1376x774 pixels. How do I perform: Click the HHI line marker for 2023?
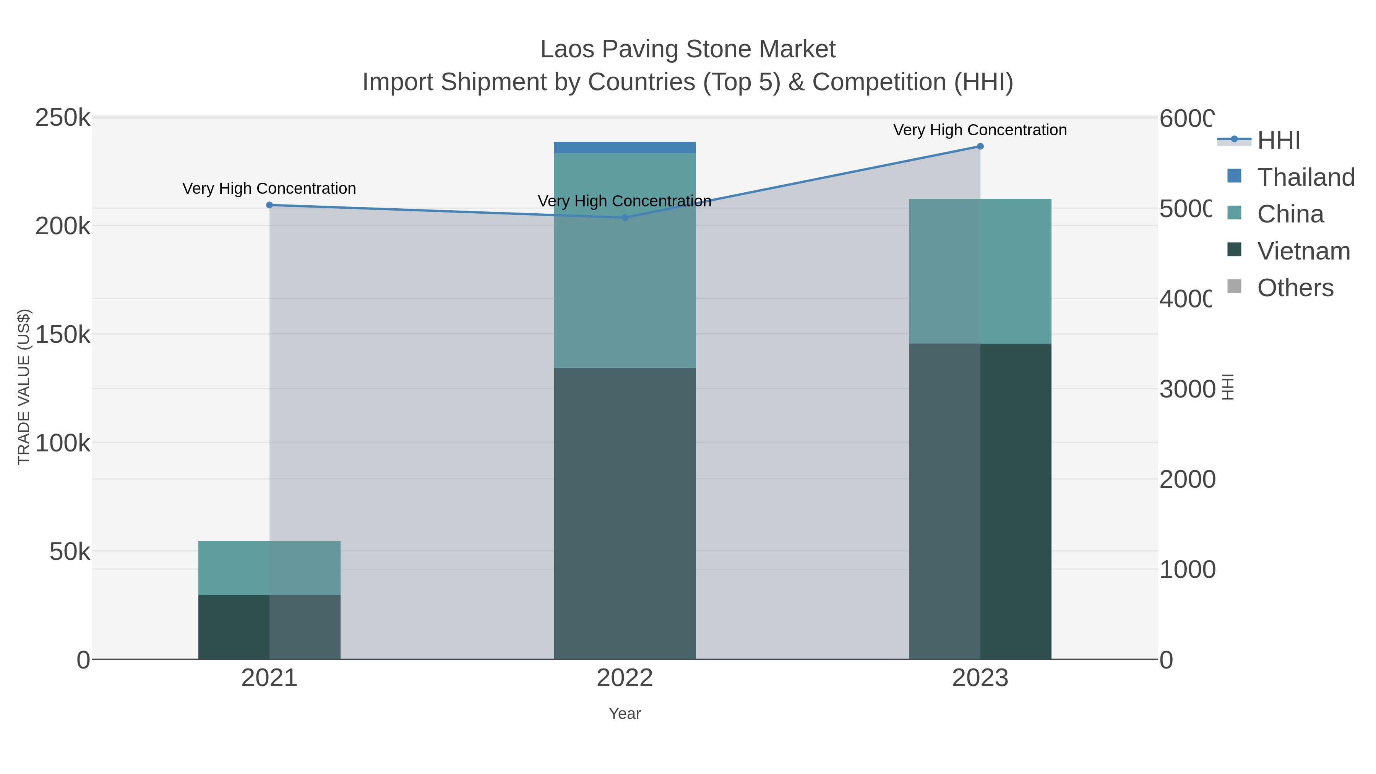[980, 146]
